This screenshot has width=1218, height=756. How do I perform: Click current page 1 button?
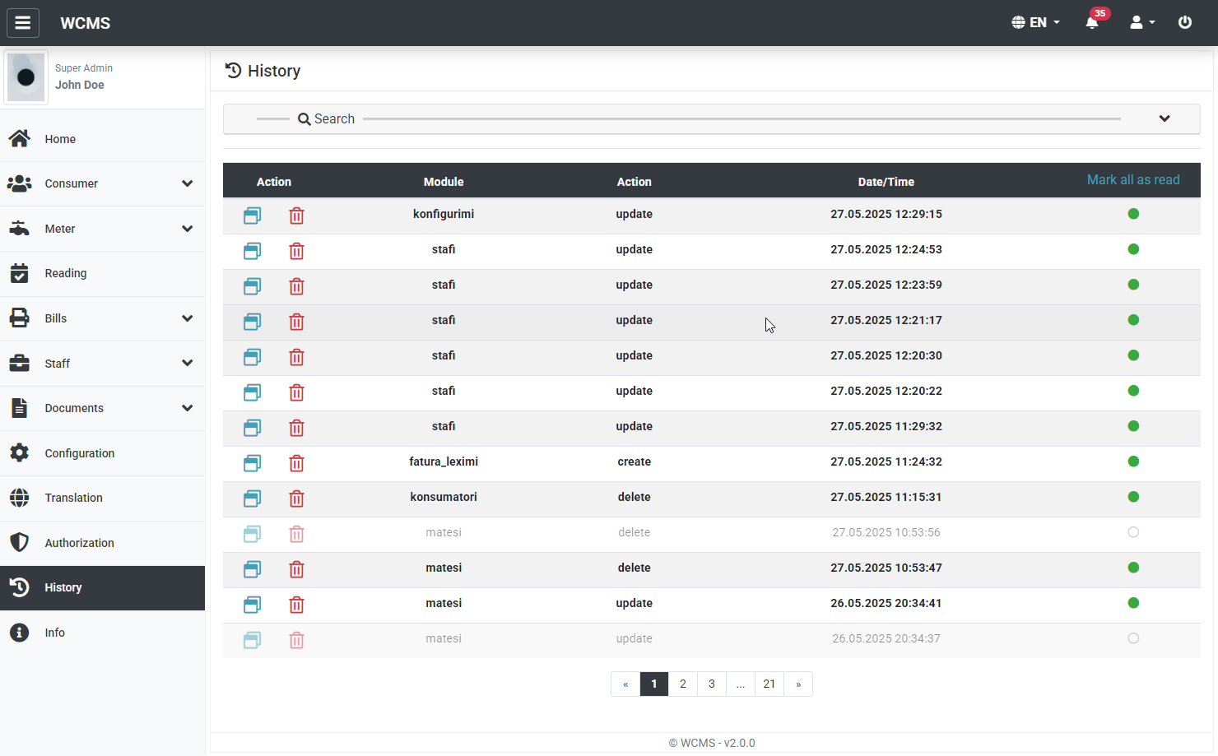[x=654, y=684]
